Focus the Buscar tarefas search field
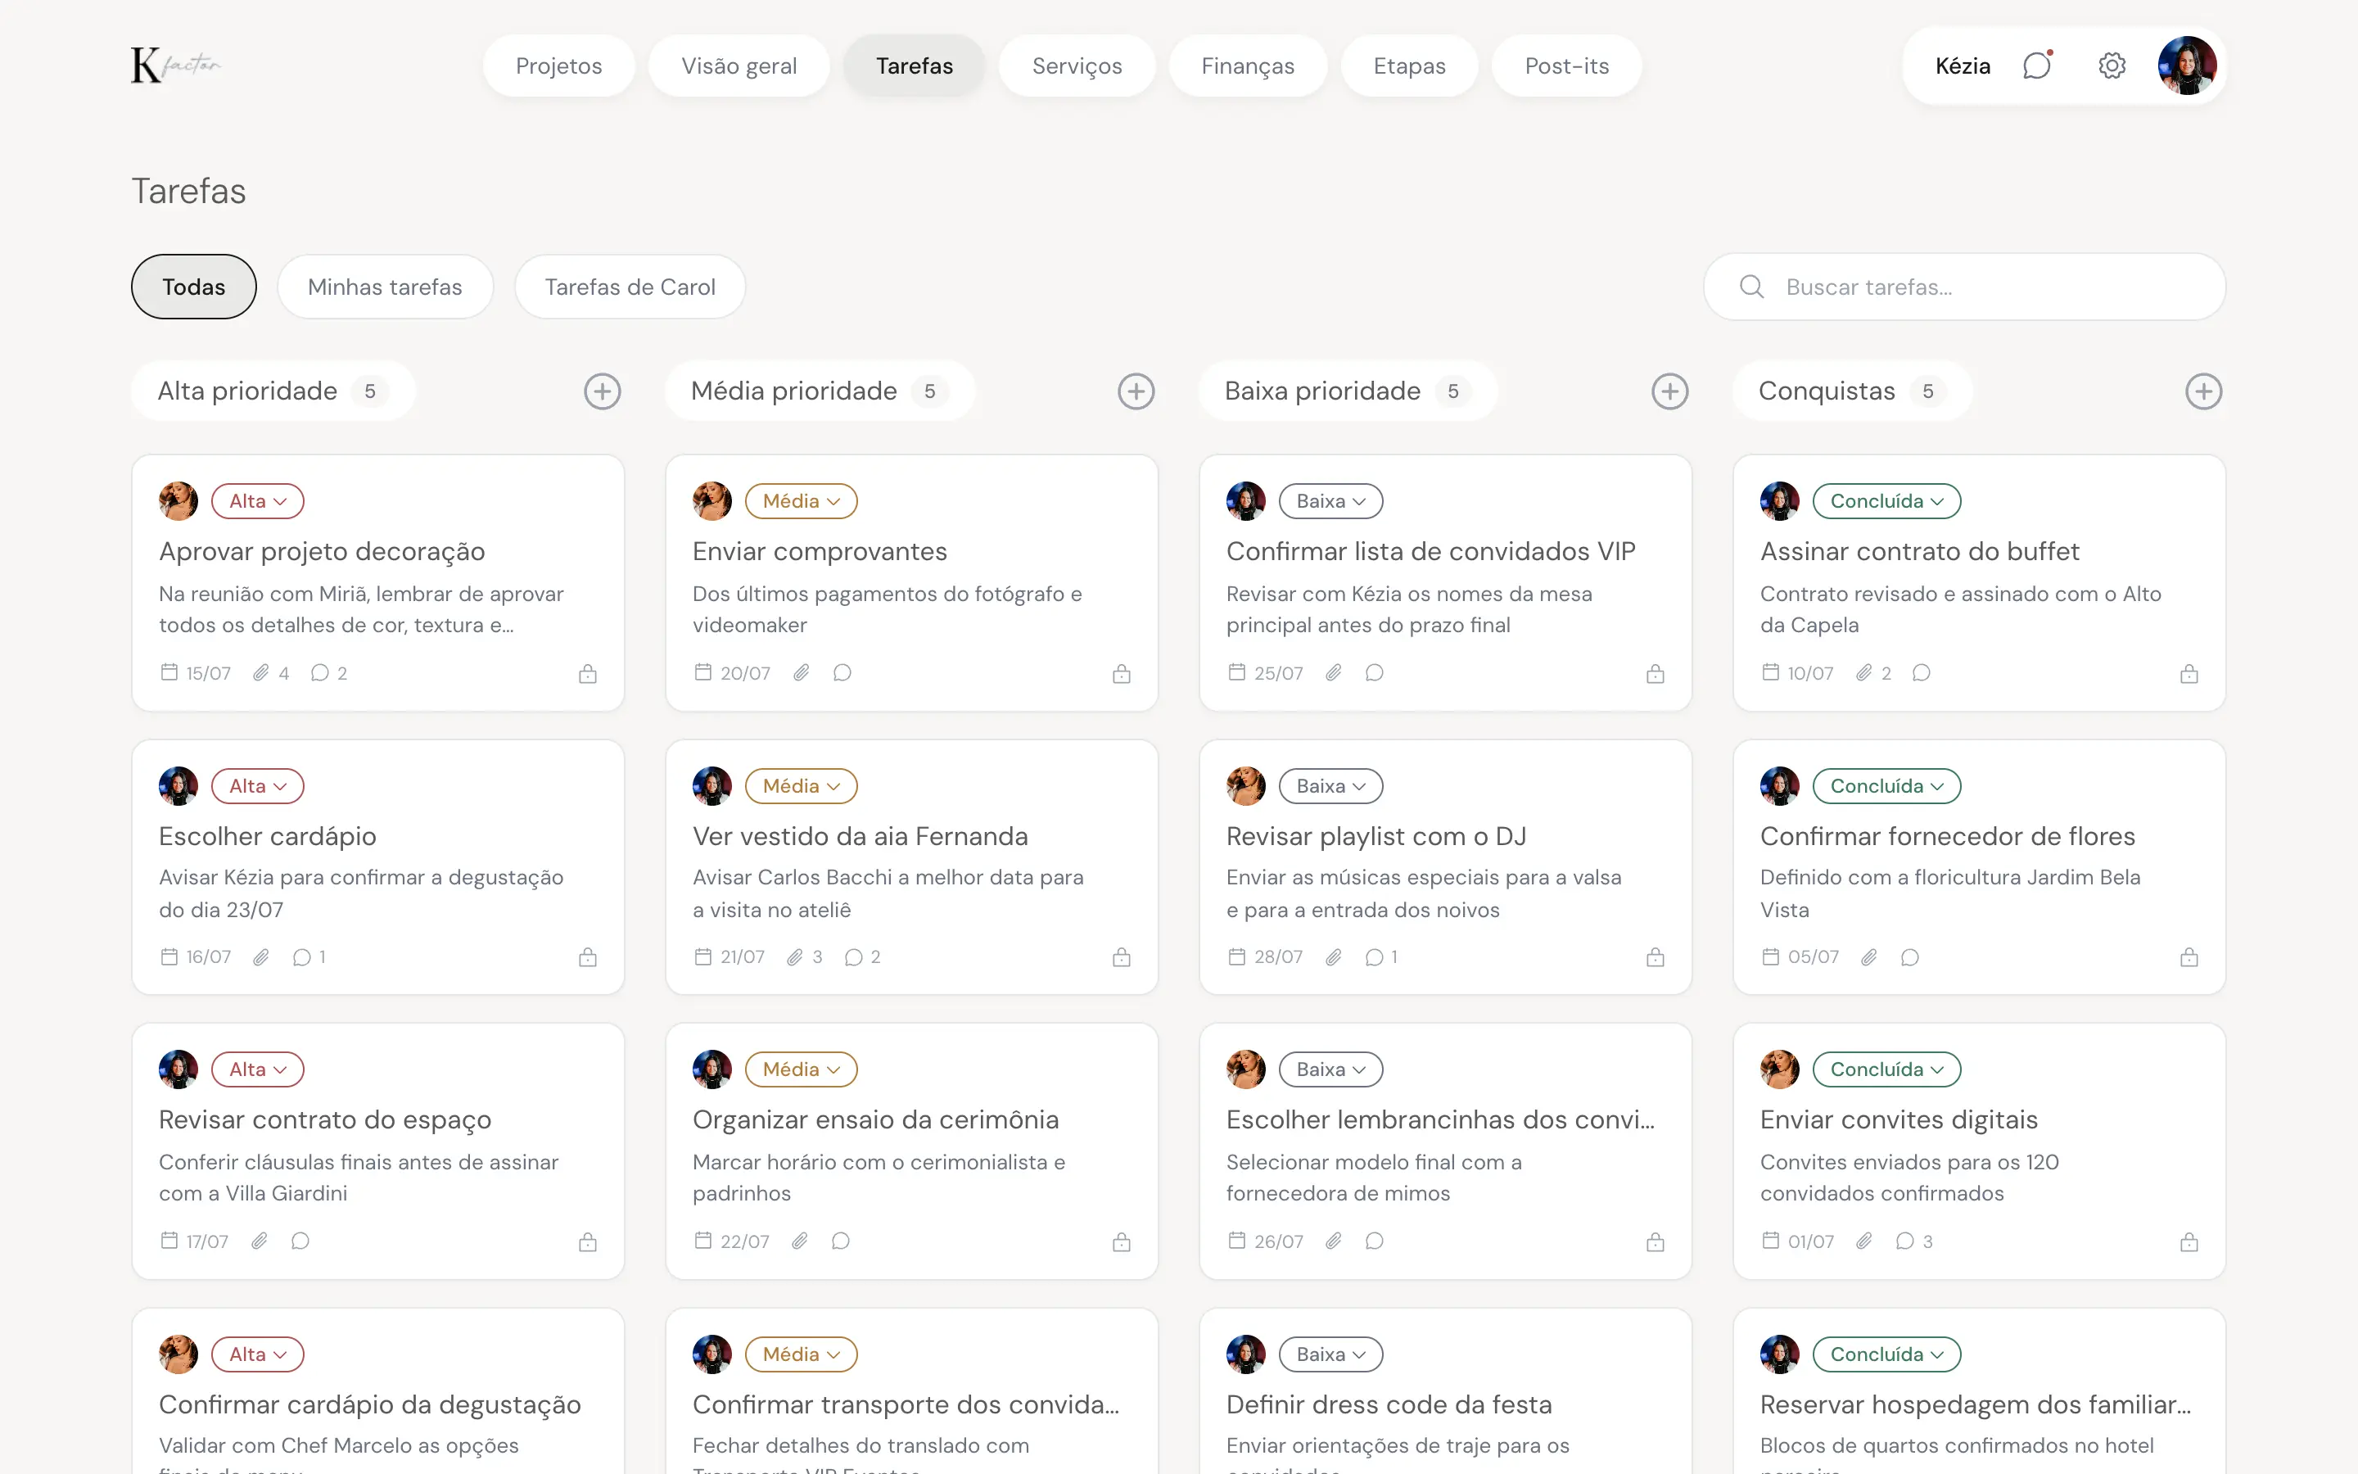The width and height of the screenshot is (2358, 1474). [x=1964, y=287]
